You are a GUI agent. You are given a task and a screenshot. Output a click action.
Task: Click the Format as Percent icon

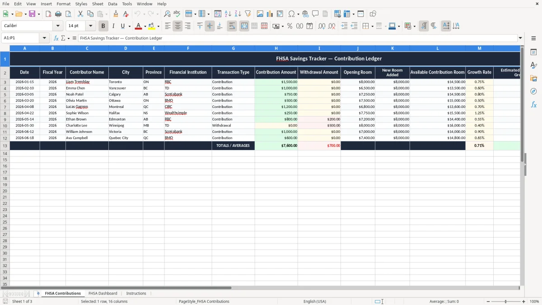[290, 26]
